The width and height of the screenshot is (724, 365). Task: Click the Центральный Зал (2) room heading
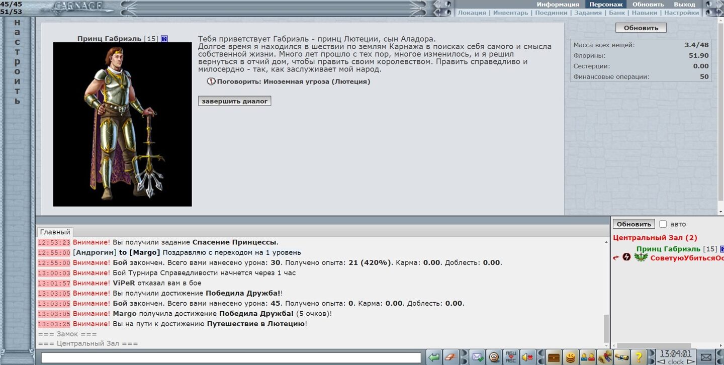point(655,238)
